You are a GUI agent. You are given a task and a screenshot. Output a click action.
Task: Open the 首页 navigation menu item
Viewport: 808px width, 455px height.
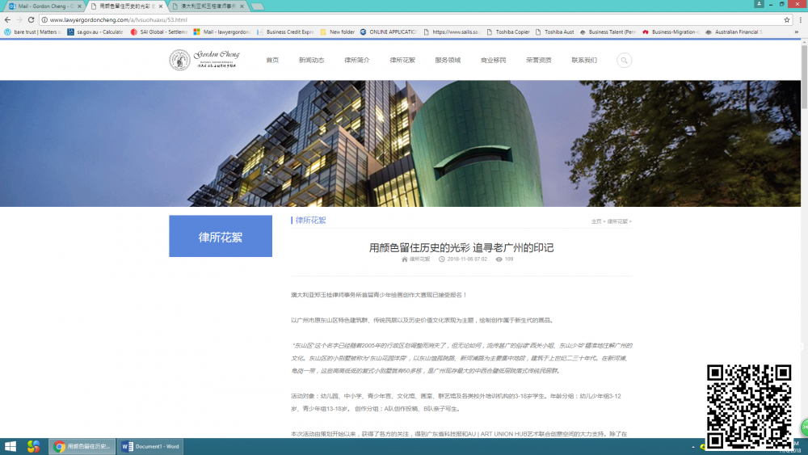[272, 61]
